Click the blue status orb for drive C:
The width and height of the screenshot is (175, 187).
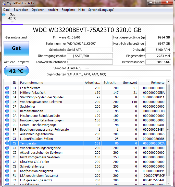4,14
